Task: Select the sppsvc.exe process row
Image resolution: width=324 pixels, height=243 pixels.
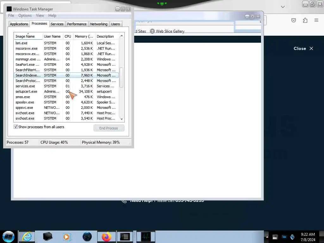Action: click(x=66, y=108)
